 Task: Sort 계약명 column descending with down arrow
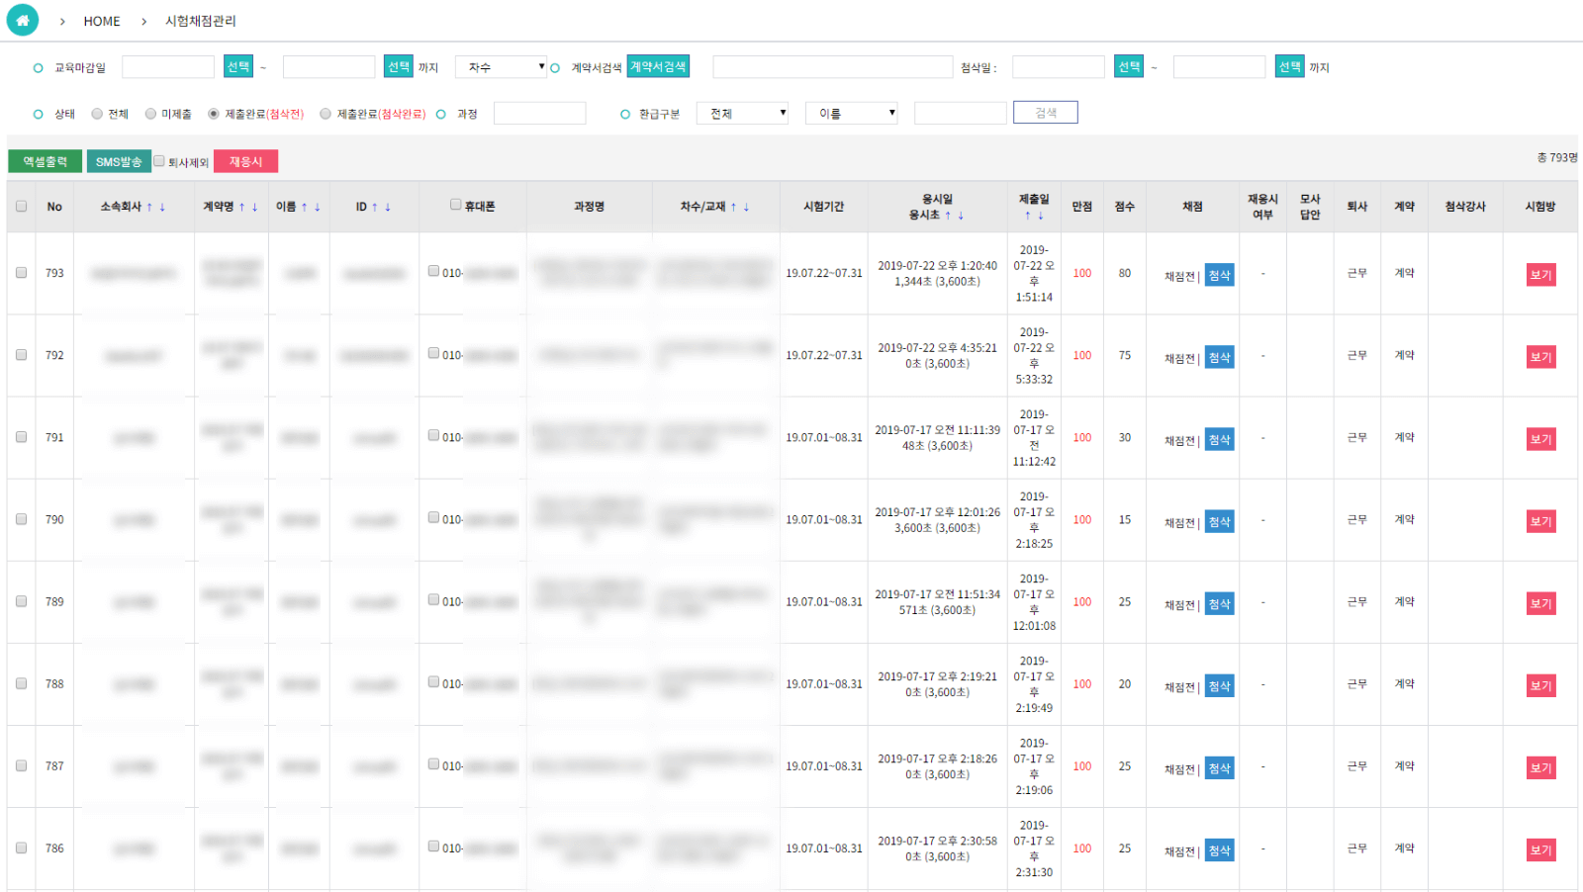point(255,207)
